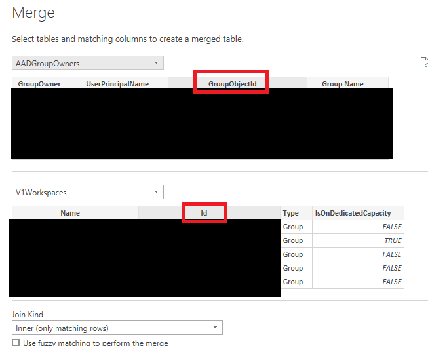Click the TRUE value in IsOnDedicatedCapacity

point(358,240)
